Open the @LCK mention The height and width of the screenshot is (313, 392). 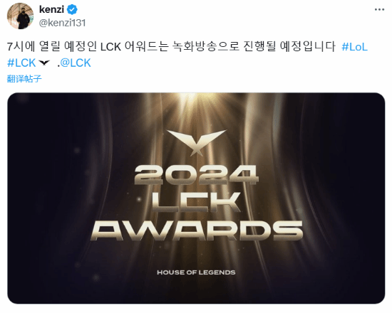pos(76,63)
